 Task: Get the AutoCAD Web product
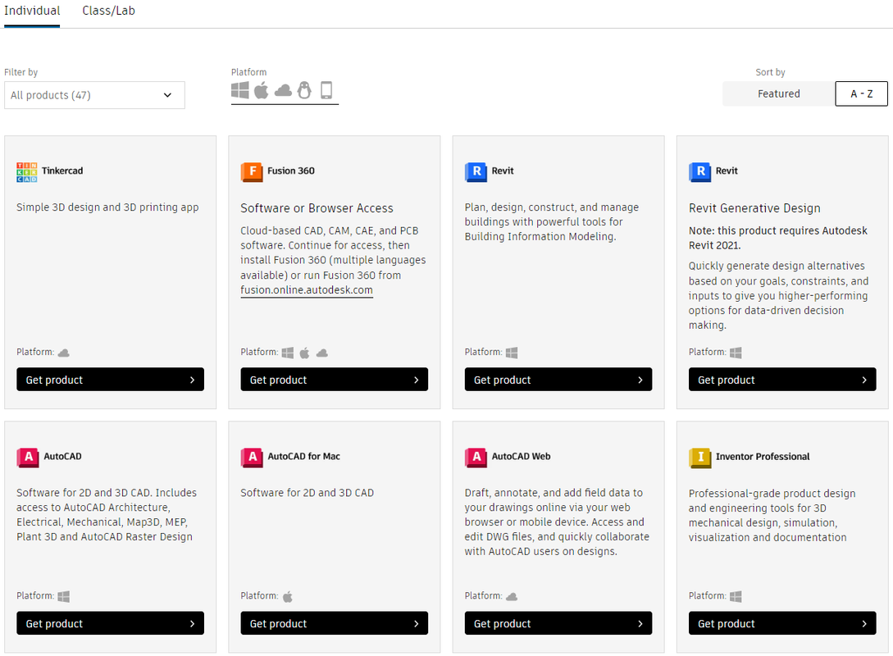(558, 623)
